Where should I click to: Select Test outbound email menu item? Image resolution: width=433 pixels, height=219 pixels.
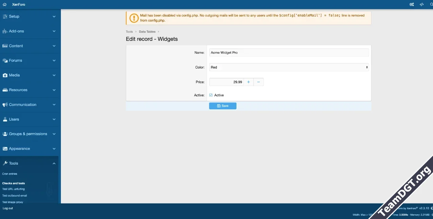click(x=15, y=196)
